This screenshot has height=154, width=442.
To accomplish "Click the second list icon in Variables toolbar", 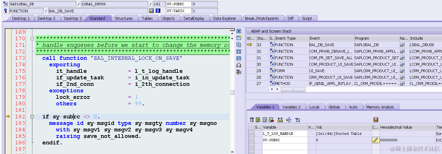I will 265,120.
